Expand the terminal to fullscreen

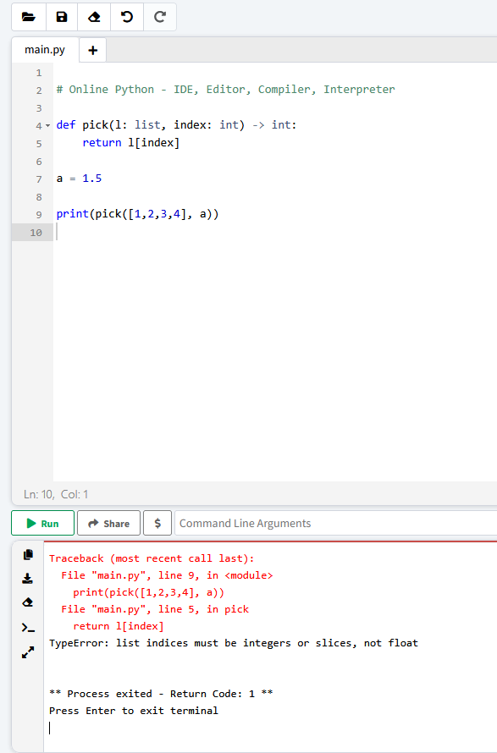(x=28, y=652)
